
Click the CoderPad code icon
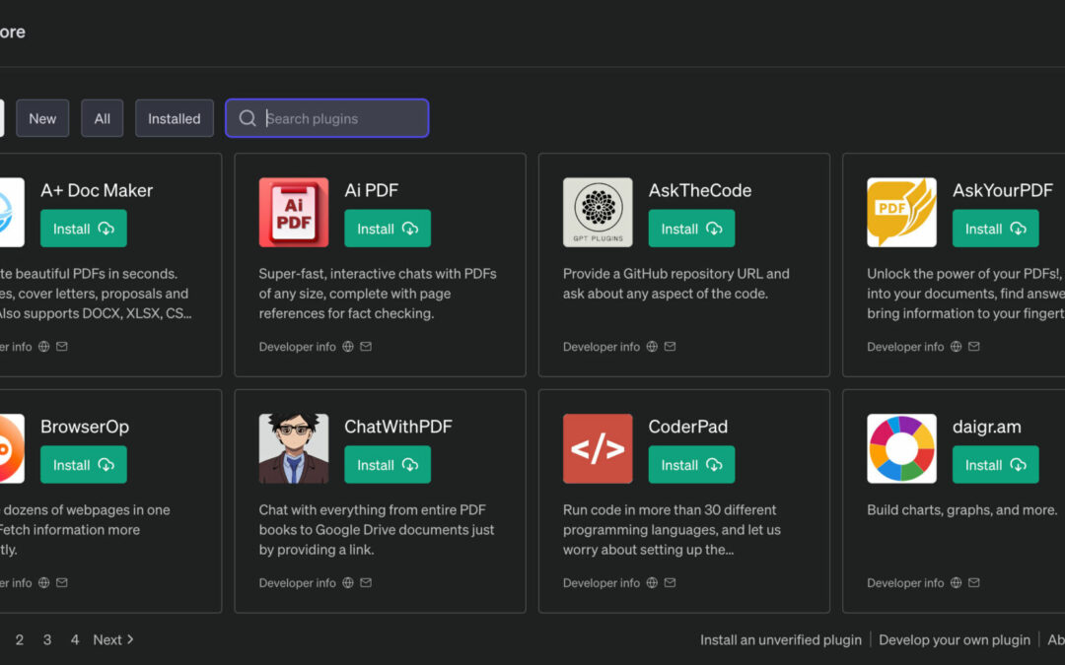598,448
